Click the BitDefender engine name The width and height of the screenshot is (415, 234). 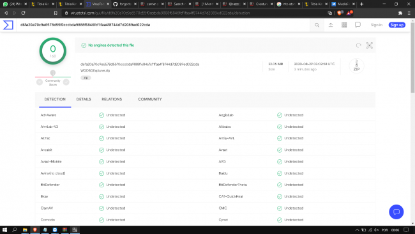[50, 185]
